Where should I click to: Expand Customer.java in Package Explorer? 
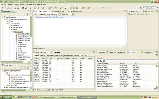coord(10,77)
